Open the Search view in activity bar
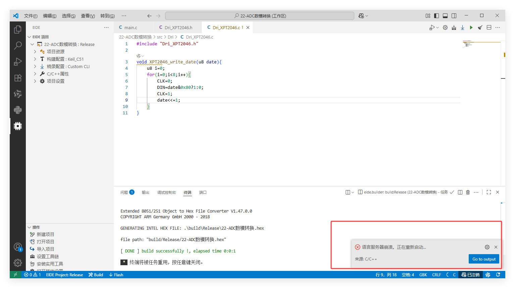515x288 pixels. coord(18,46)
